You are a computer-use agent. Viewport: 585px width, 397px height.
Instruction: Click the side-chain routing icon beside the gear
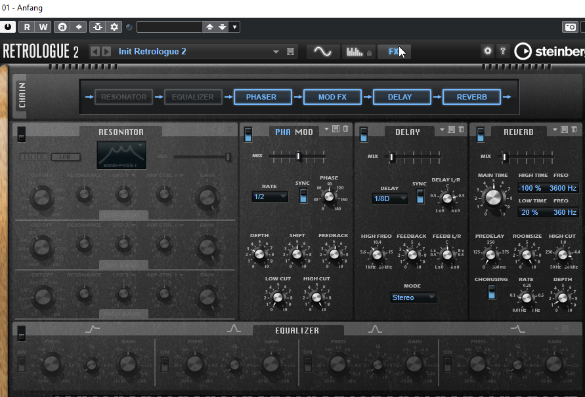(x=98, y=27)
